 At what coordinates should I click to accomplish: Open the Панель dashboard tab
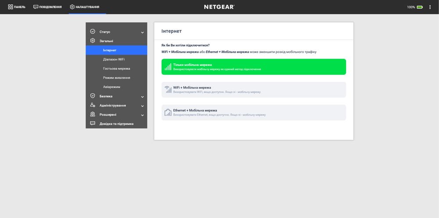coord(17,7)
